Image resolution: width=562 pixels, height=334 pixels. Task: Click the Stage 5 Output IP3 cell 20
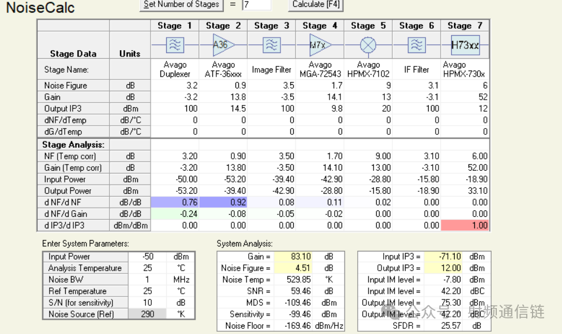[x=368, y=108]
